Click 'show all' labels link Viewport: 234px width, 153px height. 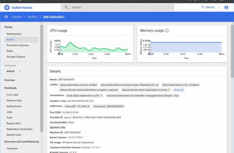[x=178, y=90]
